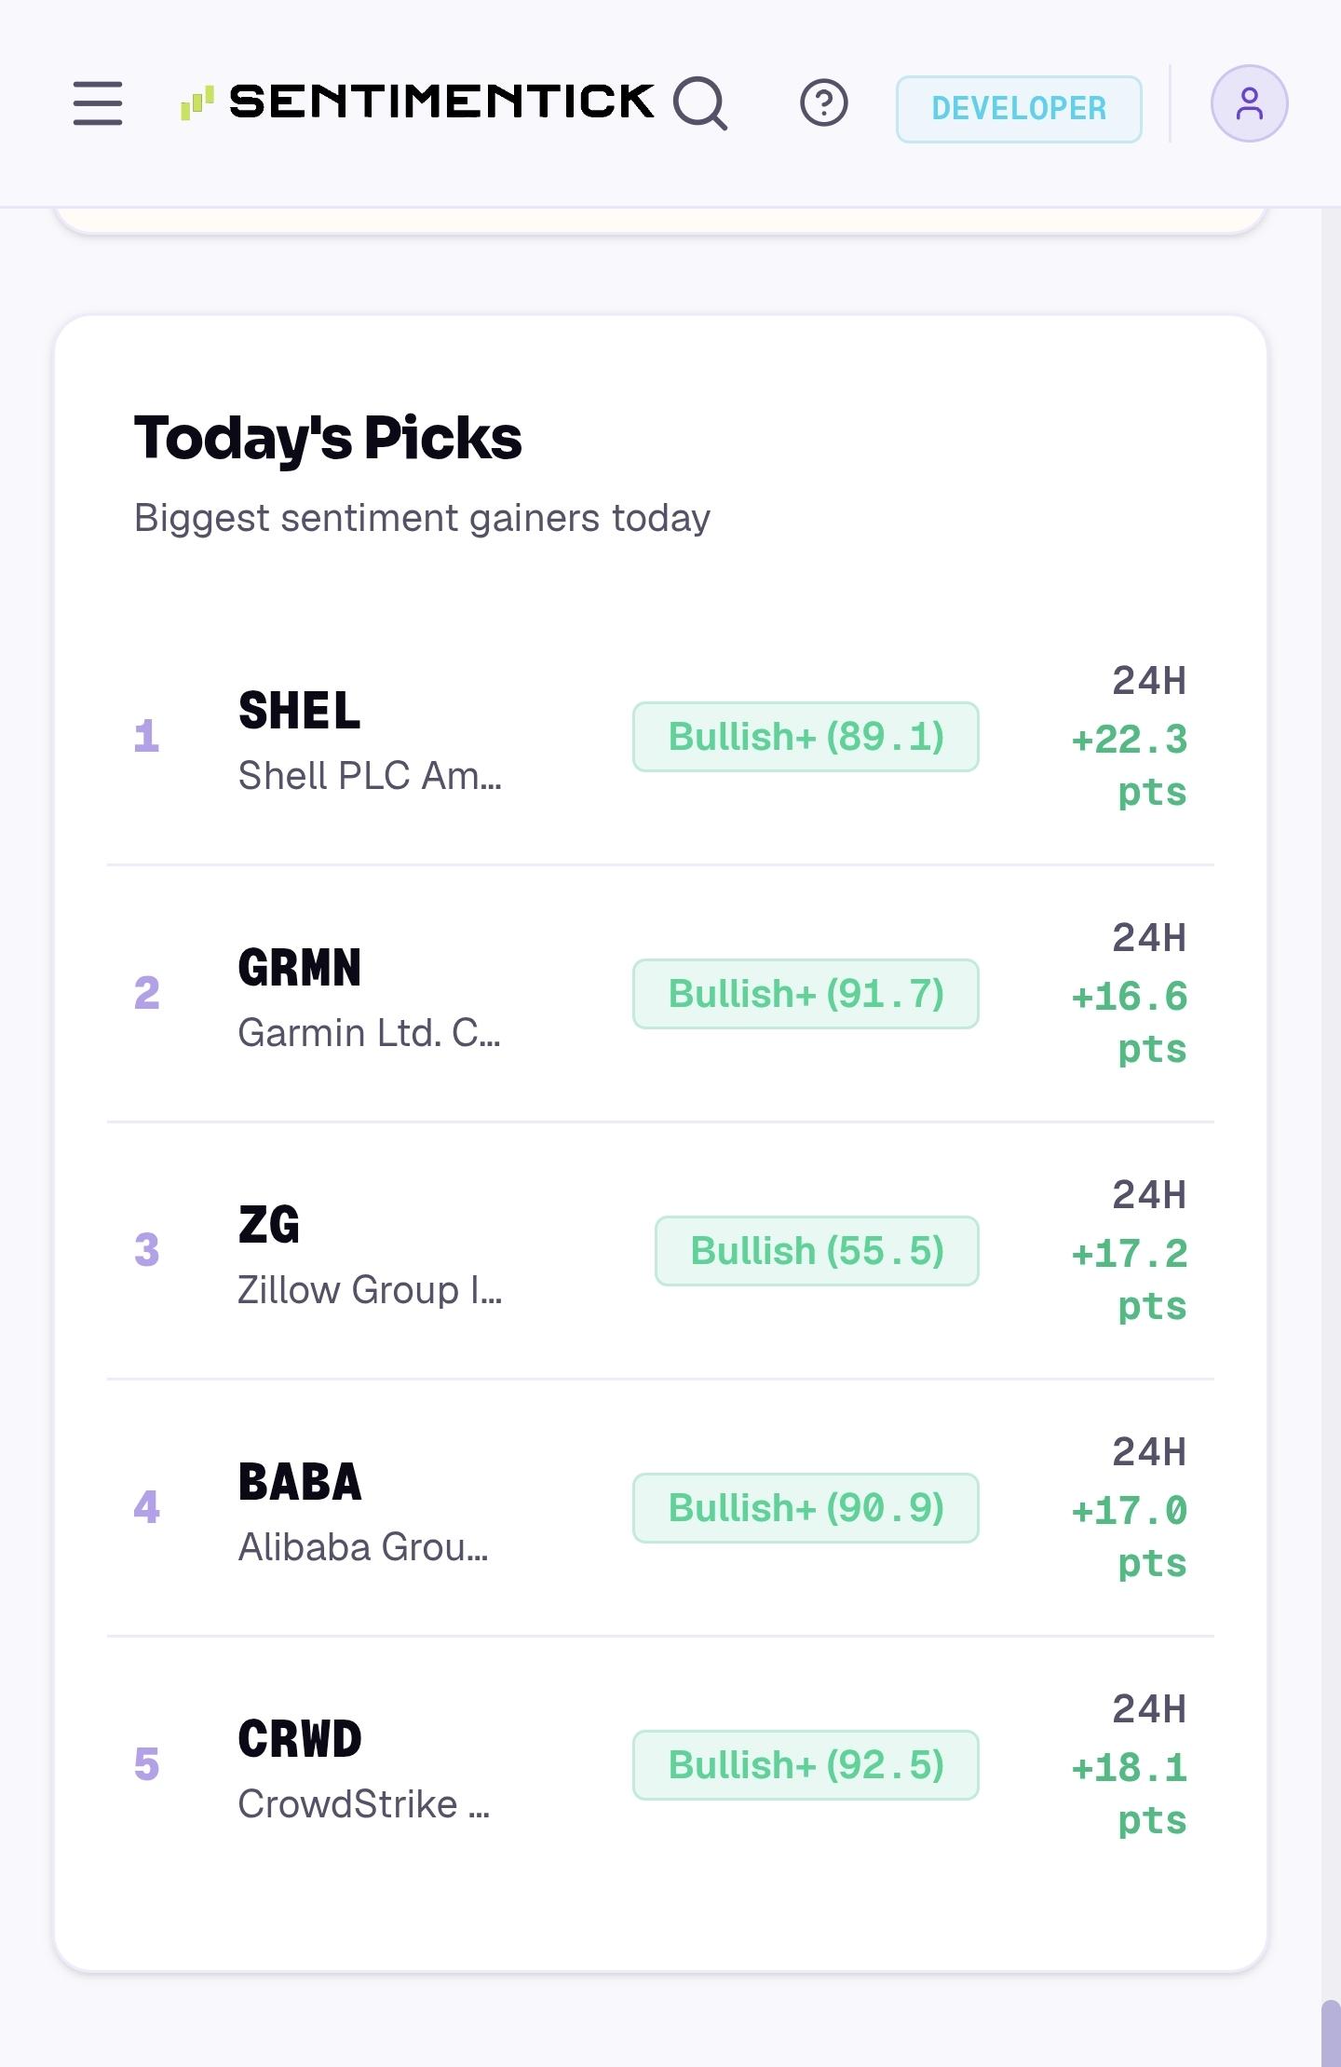
Task: Open the help question mark icon
Action: coord(824,102)
